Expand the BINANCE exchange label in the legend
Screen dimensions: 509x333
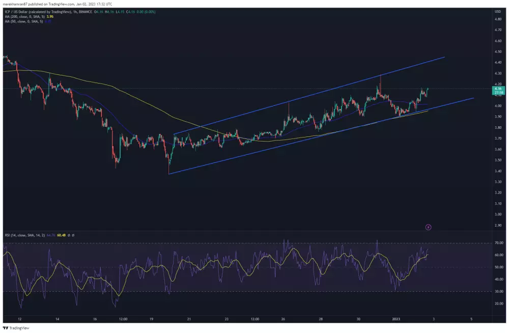pyautogui.click(x=87, y=11)
